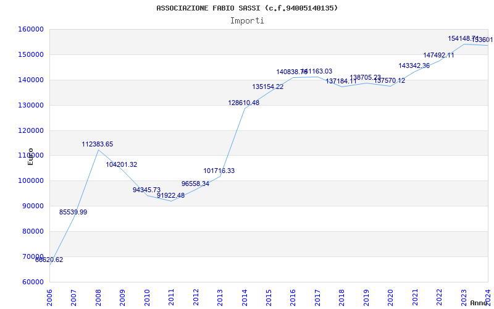Click the data label 94345.73
494x309 pixels.
(x=146, y=190)
